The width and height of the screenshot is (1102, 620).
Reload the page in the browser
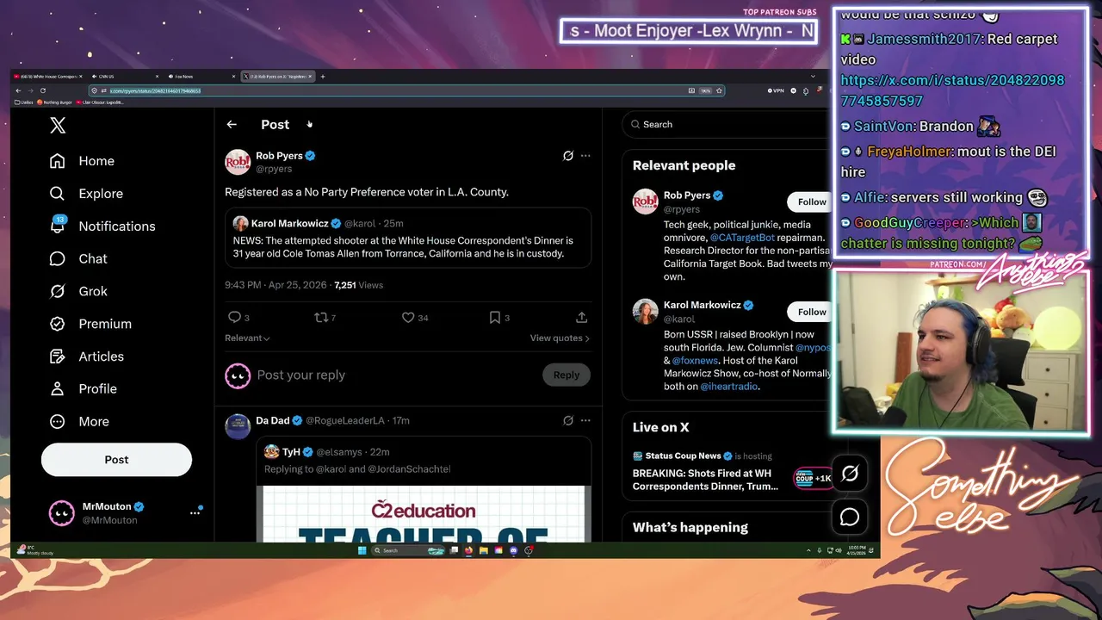click(x=42, y=90)
